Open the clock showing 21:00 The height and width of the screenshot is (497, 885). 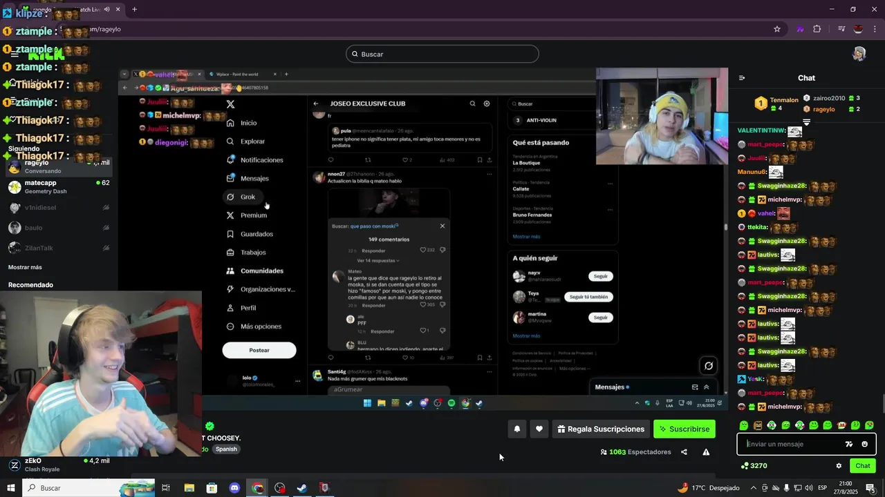(845, 488)
